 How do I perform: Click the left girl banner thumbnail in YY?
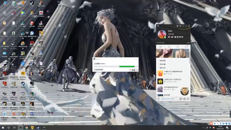coord(164,53)
